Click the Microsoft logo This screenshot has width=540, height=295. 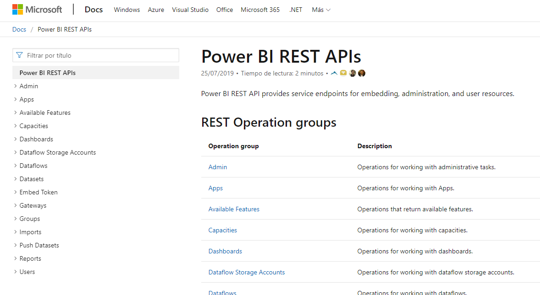click(37, 10)
